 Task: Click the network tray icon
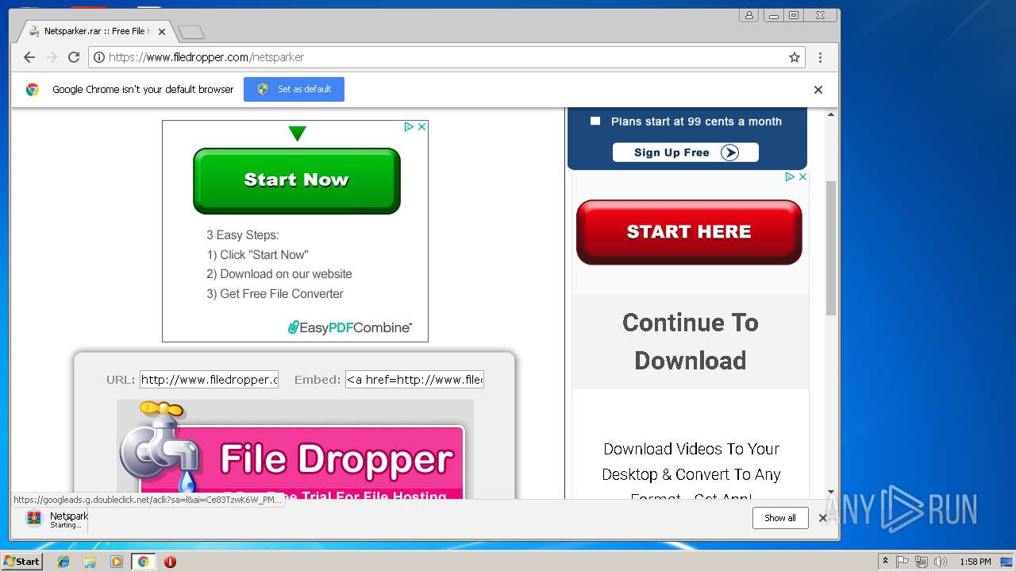(922, 562)
